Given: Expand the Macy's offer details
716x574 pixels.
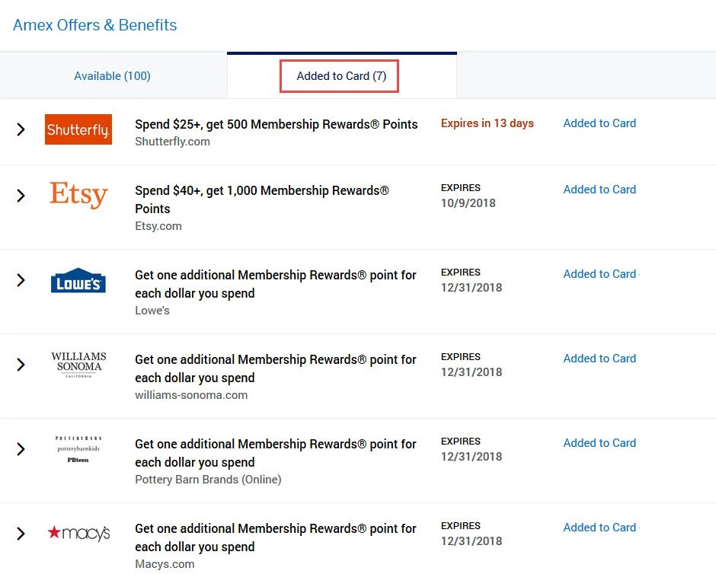Looking at the screenshot, I should (x=21, y=533).
